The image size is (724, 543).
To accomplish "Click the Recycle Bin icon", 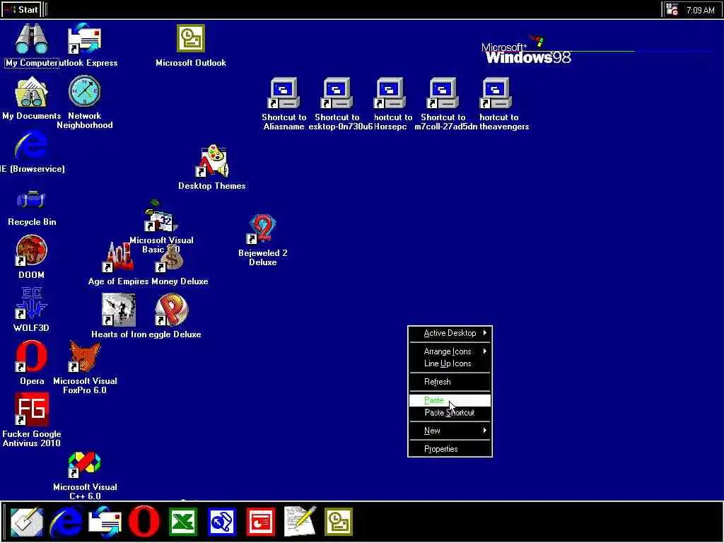I will [31, 200].
